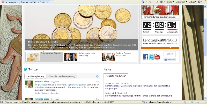
Task: Open the Facebook social icon
Action: 145,56
